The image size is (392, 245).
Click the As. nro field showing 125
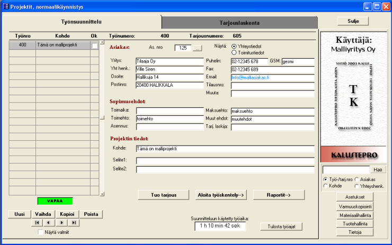(x=183, y=48)
